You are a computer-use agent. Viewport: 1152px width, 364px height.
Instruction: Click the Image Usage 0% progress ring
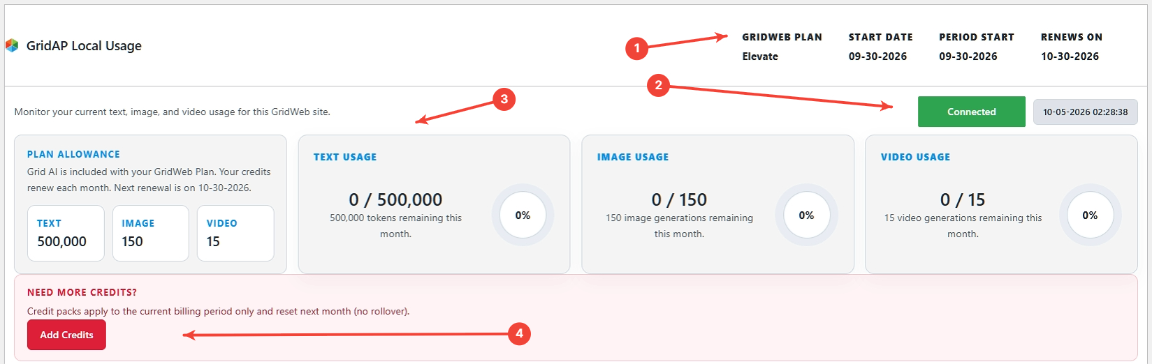click(x=806, y=215)
